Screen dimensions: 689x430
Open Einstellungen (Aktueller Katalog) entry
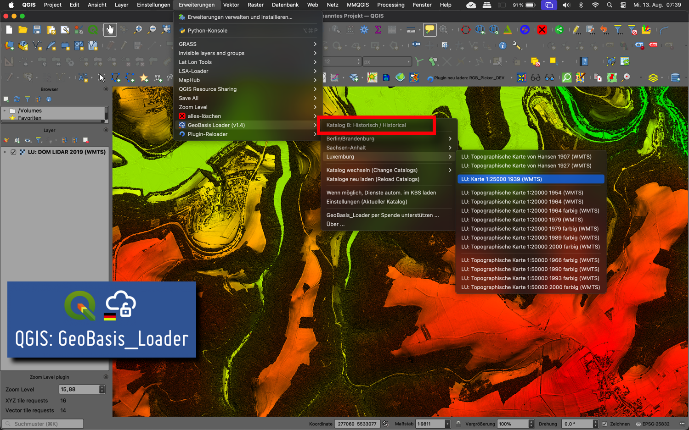pos(389,202)
